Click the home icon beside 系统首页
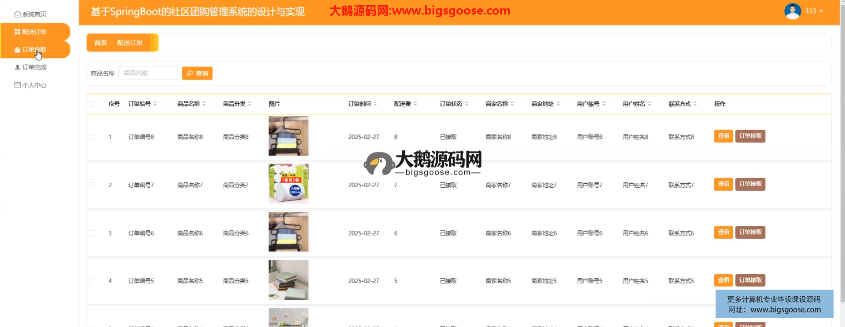 tap(17, 14)
